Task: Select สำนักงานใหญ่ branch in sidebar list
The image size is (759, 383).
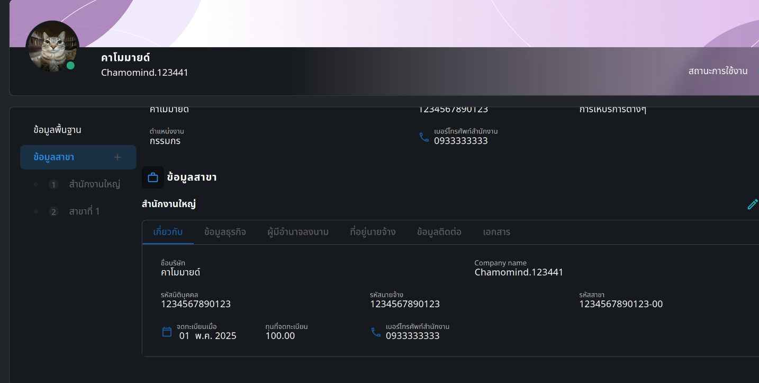Action: tap(94, 184)
